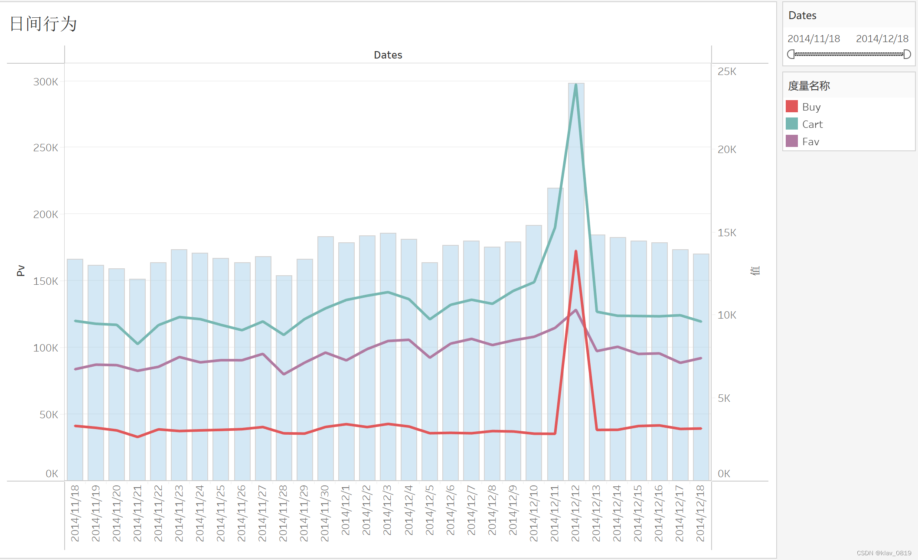Select the Fav legend label

tap(810, 142)
